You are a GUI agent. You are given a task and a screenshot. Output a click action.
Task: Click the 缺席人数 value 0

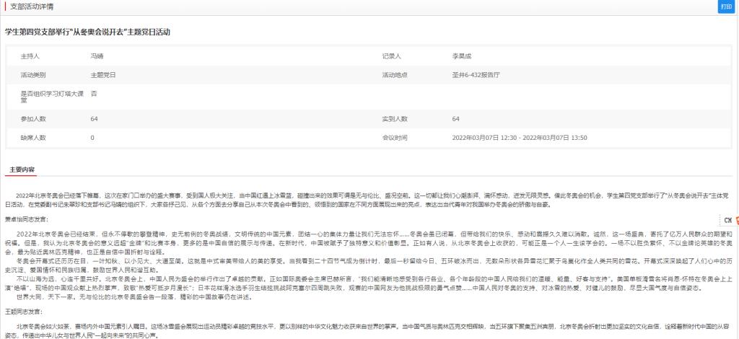tap(92, 137)
